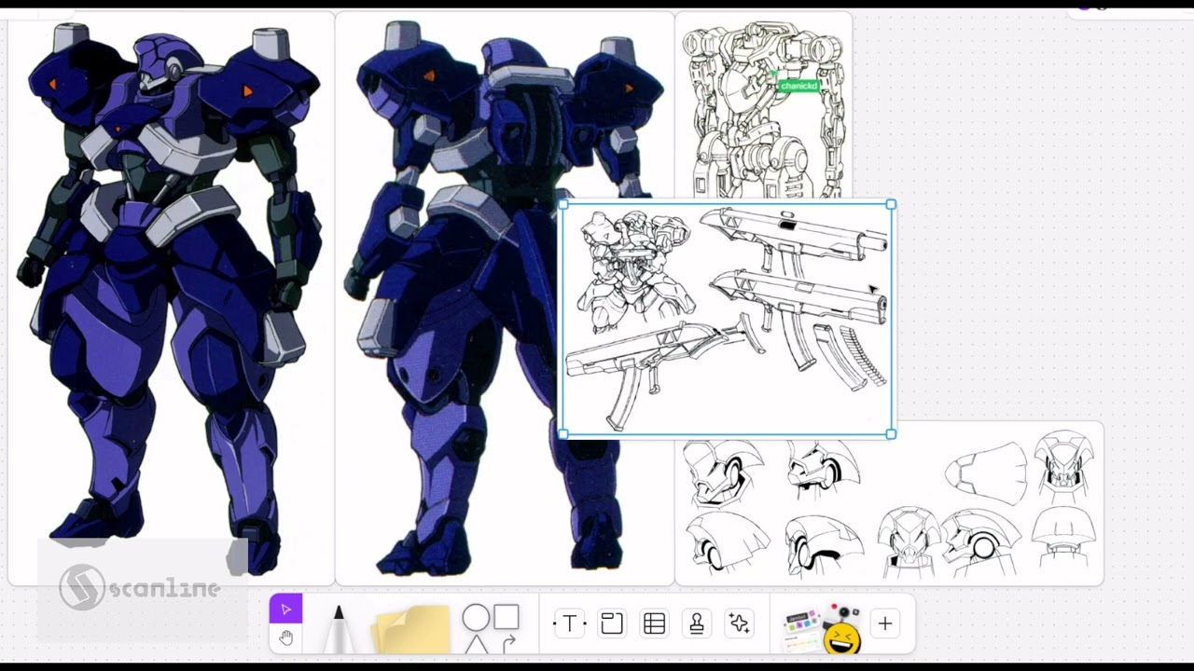Select the Move (arrow) tool

[285, 609]
